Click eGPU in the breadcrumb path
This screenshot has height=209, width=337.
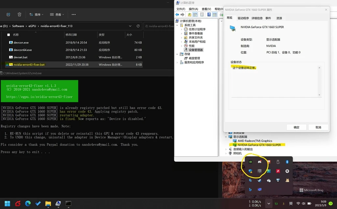32,26
